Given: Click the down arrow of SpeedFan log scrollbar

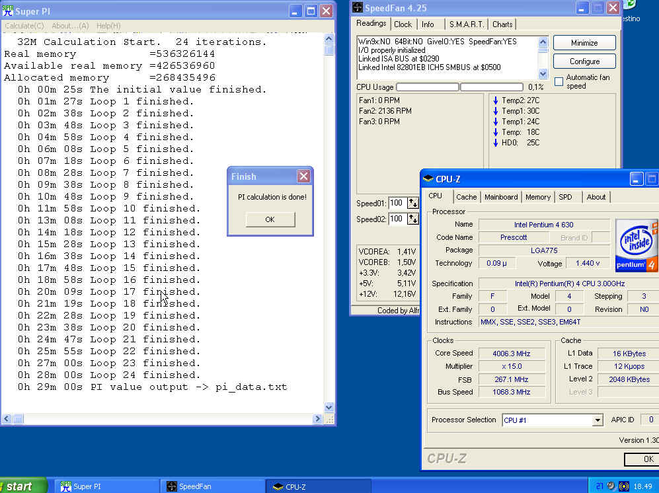Looking at the screenshot, I should [x=543, y=73].
